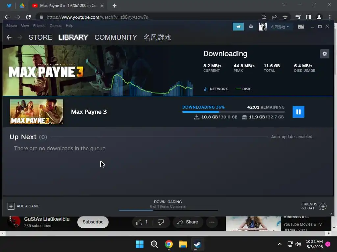The height and width of the screenshot is (252, 337).
Task: Click the Max Payne 3 game thumbnail
Action: (x=37, y=112)
